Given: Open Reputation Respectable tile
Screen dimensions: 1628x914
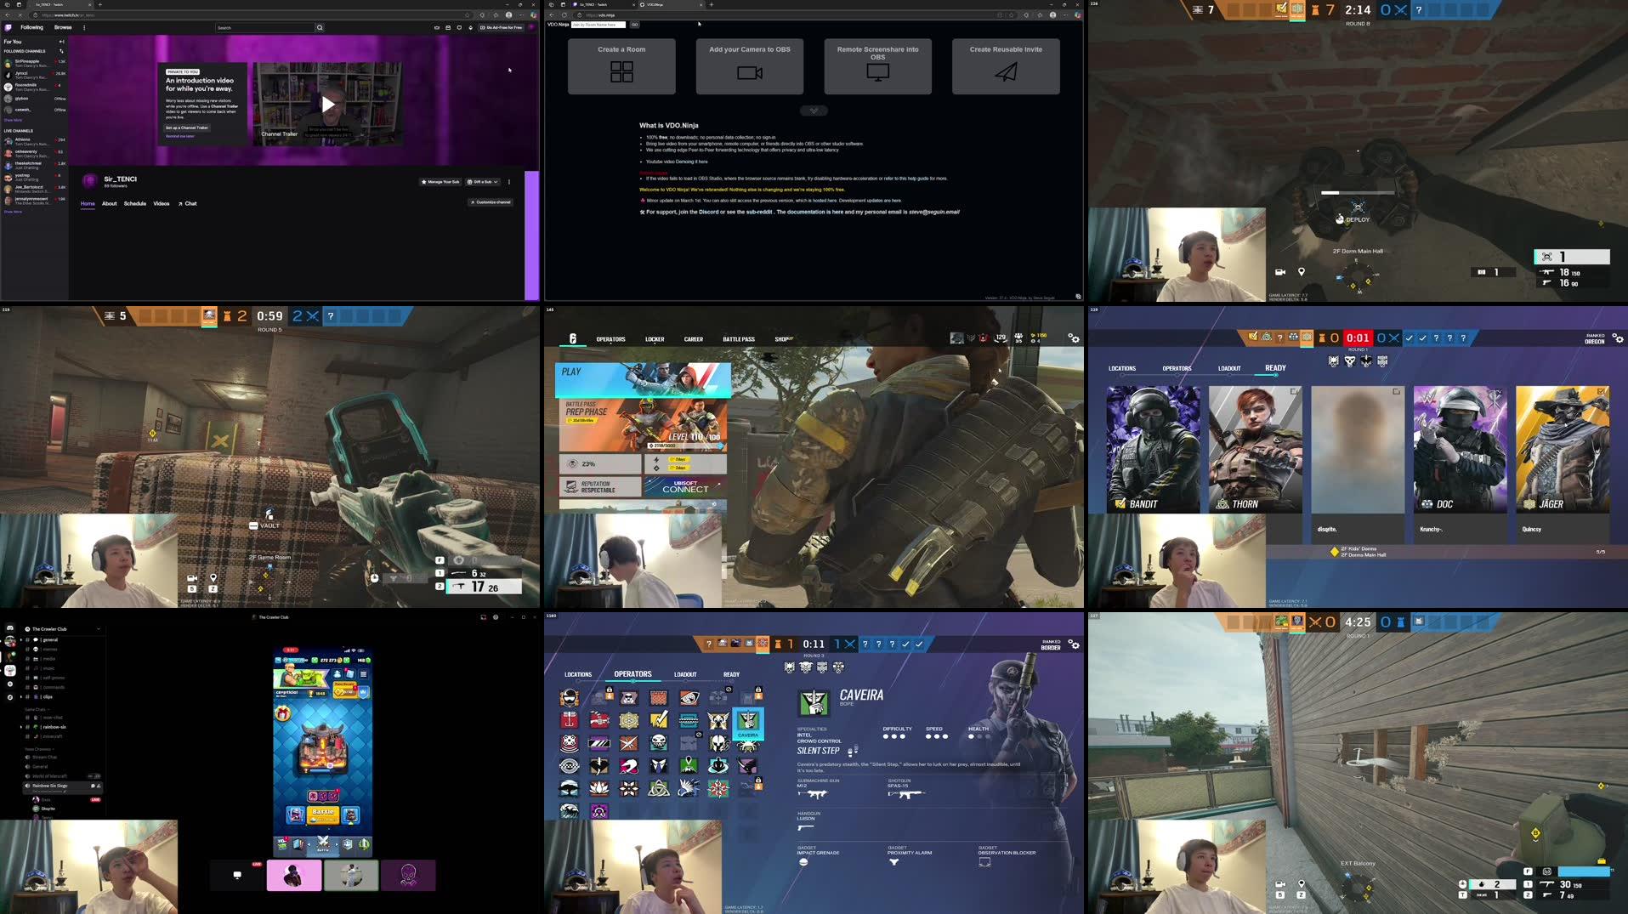Looking at the screenshot, I should pos(599,486).
